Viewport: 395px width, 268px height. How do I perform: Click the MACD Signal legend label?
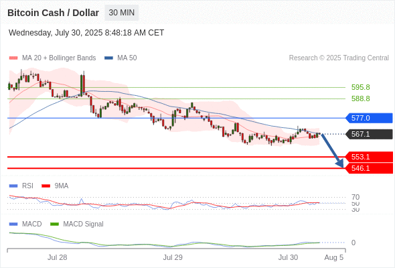coord(83,224)
